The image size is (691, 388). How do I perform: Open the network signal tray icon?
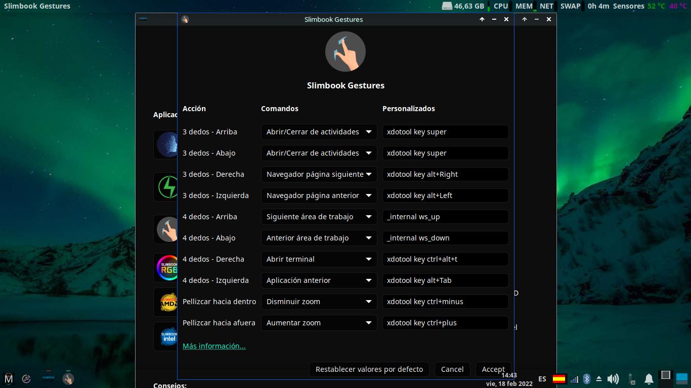(574, 379)
